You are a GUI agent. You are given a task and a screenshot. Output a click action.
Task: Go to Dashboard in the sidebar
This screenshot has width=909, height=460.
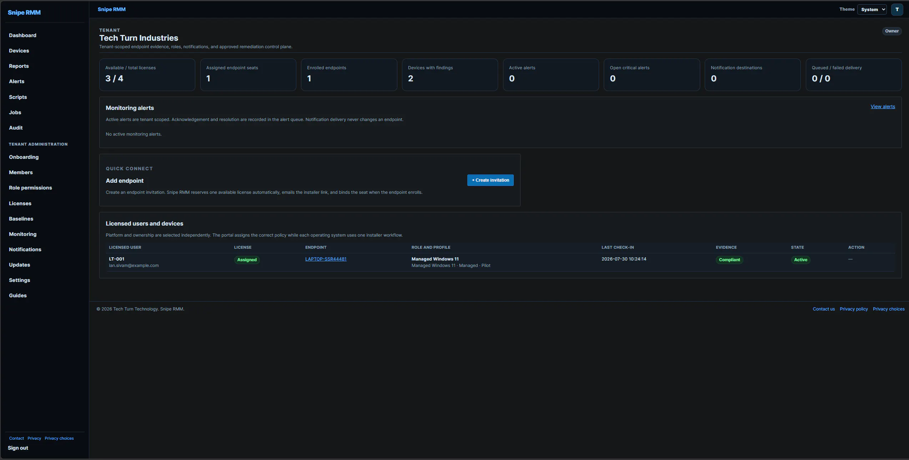pos(22,35)
